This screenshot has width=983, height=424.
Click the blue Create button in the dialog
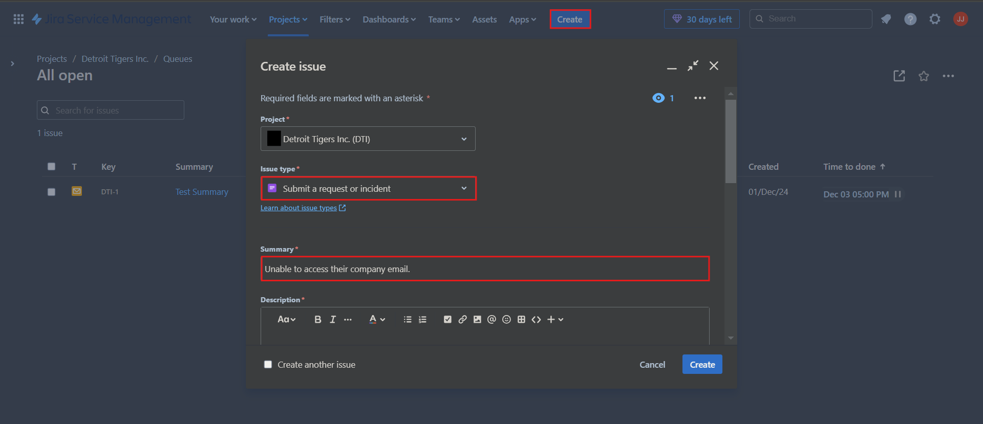pos(702,364)
